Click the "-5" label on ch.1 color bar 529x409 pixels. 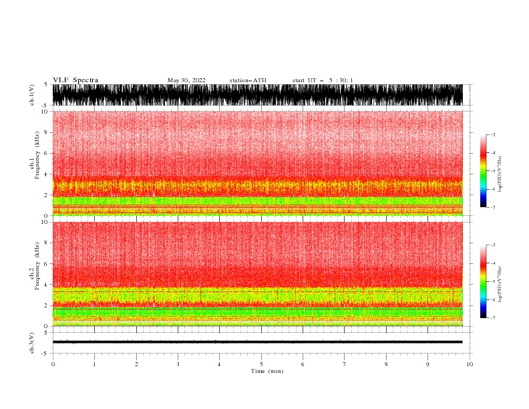click(492, 171)
